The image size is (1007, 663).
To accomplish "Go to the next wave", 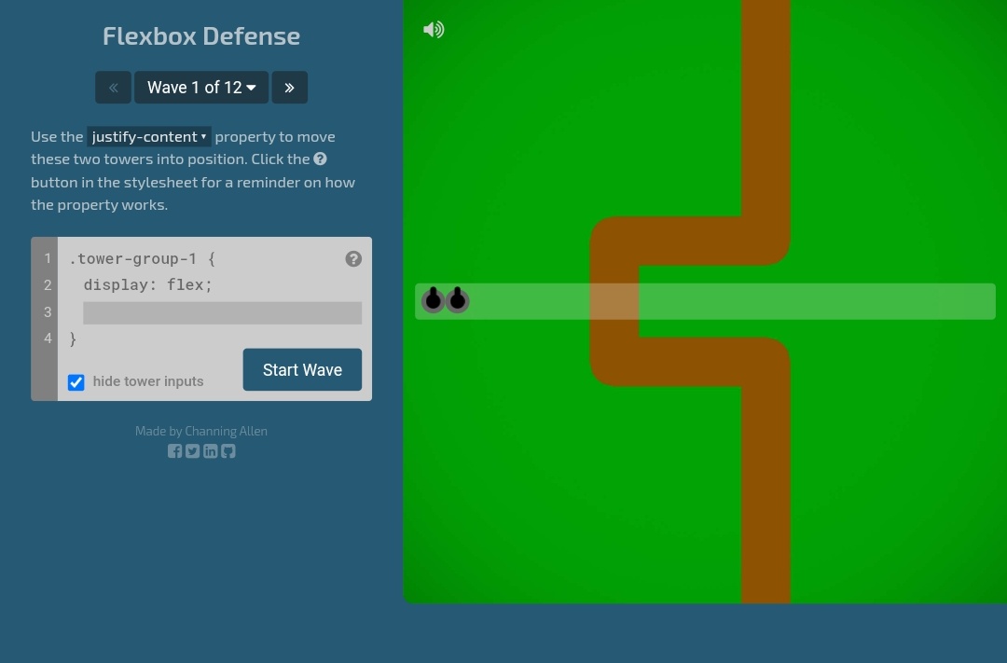I will 290,88.
